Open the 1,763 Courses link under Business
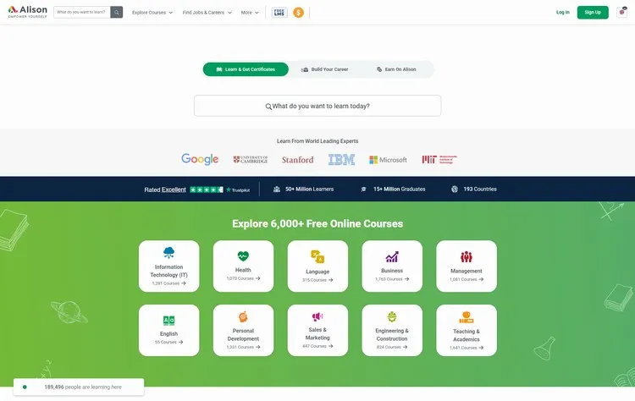The height and width of the screenshot is (401, 635). click(x=392, y=279)
